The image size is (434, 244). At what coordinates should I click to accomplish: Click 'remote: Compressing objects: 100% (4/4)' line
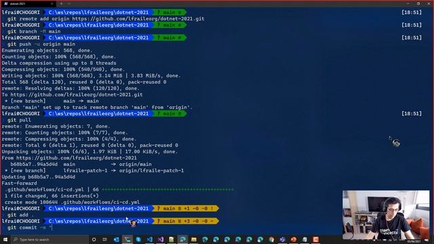click(x=69, y=139)
